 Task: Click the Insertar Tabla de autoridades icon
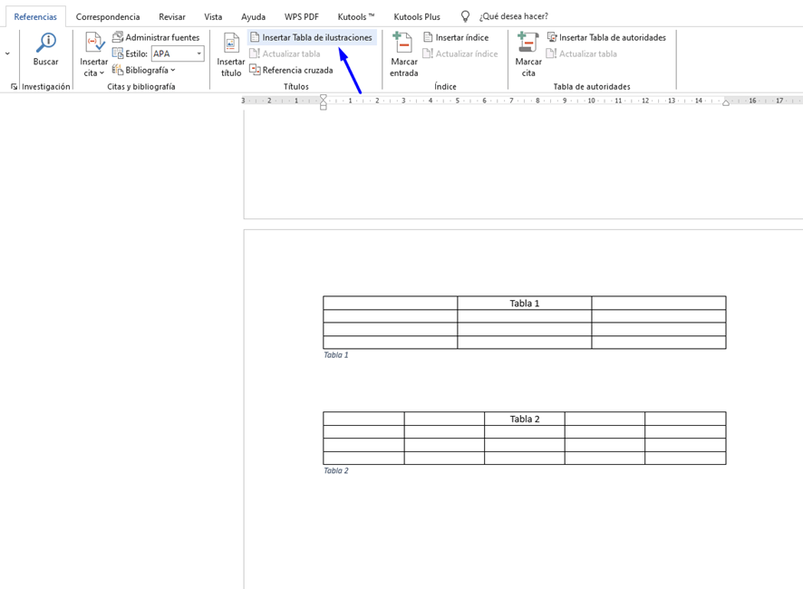click(x=552, y=37)
